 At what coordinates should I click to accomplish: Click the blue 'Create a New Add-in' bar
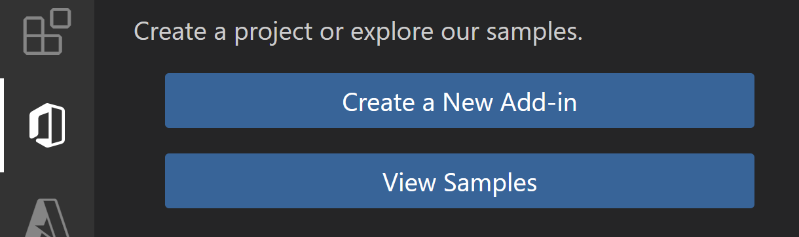click(x=460, y=101)
